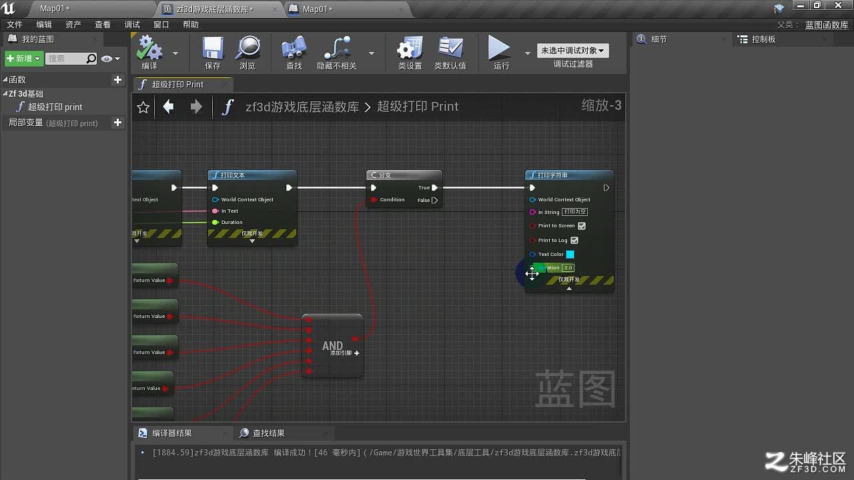The image size is (854, 480).
Task: Open the 查看 menu
Action: 103,25
